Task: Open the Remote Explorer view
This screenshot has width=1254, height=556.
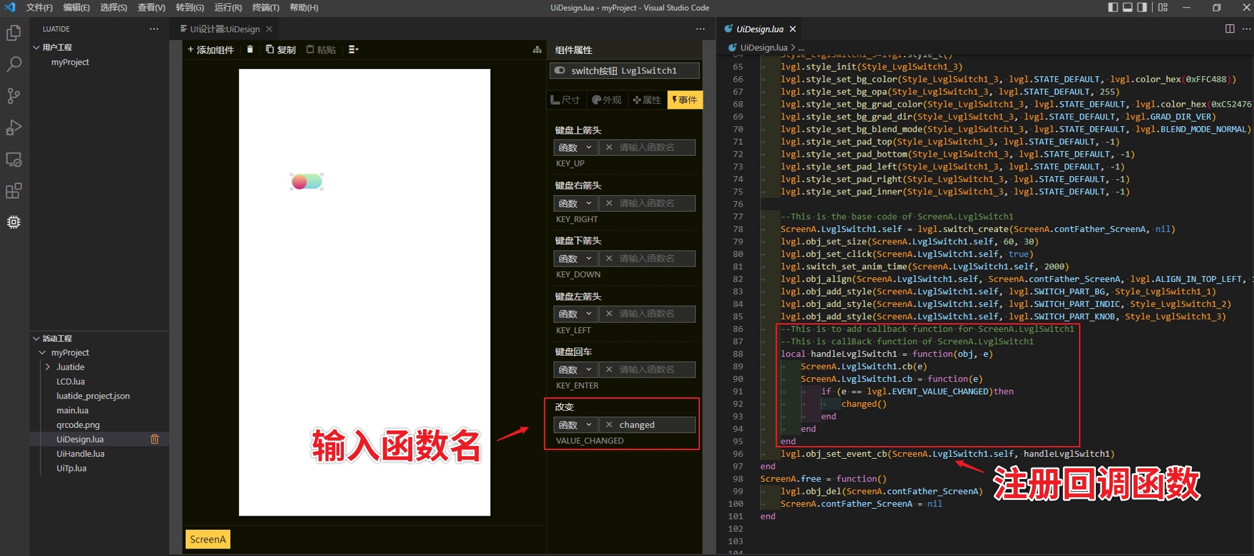Action: (x=14, y=159)
